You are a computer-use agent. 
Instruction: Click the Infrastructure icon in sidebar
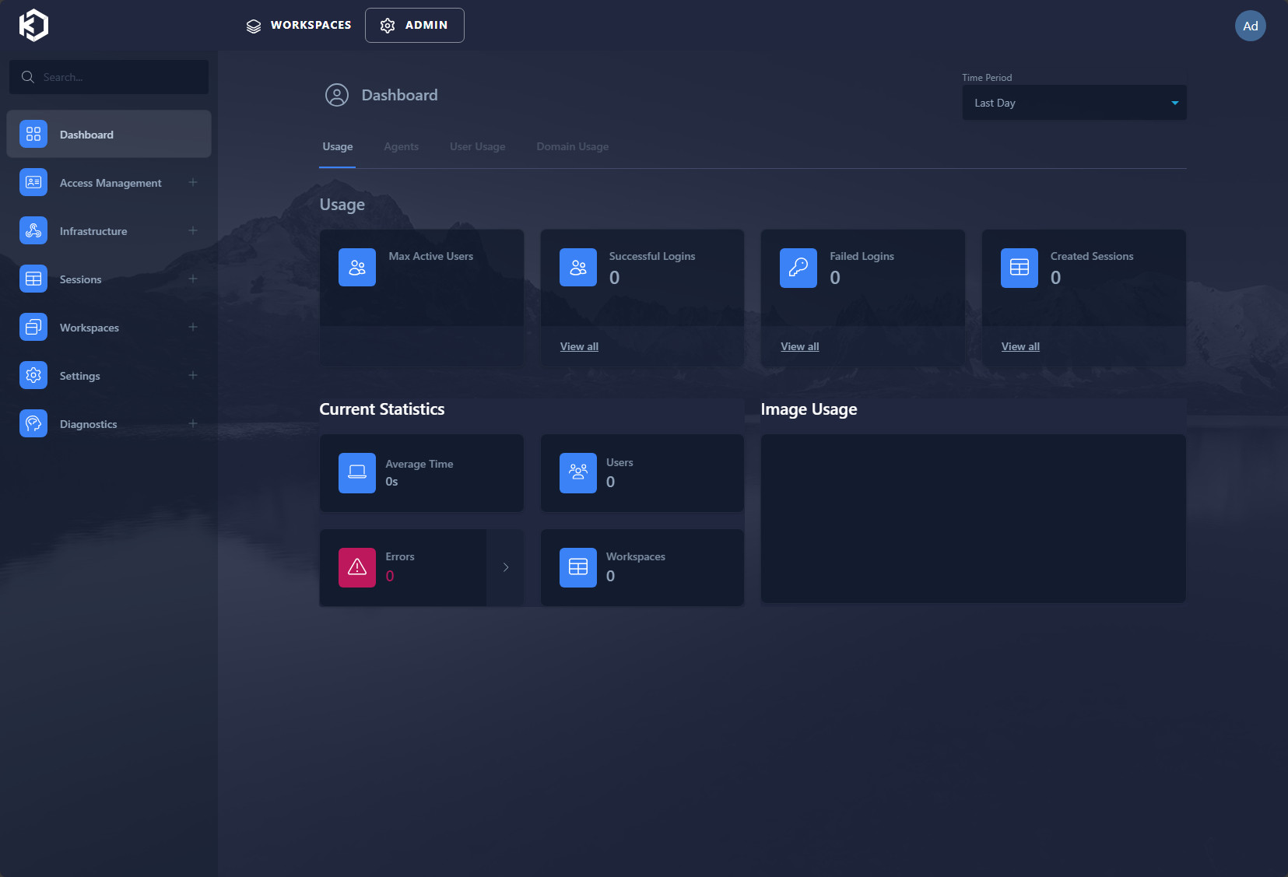point(33,231)
